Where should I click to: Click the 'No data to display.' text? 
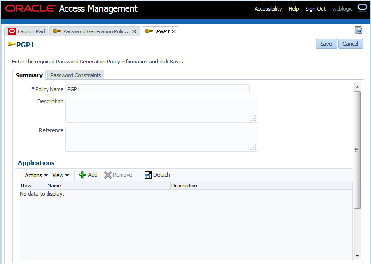[x=42, y=194]
